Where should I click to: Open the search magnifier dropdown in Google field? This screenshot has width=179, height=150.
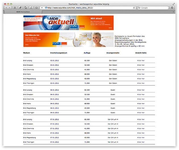tap(139, 8)
